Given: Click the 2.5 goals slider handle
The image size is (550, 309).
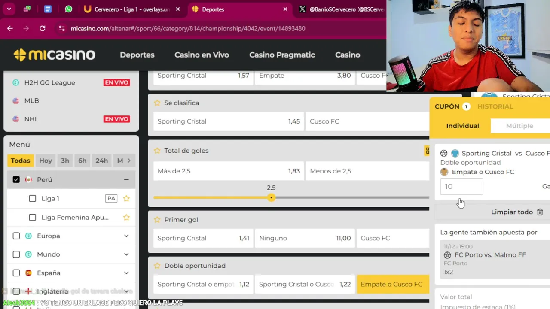Looking at the screenshot, I should (271, 197).
